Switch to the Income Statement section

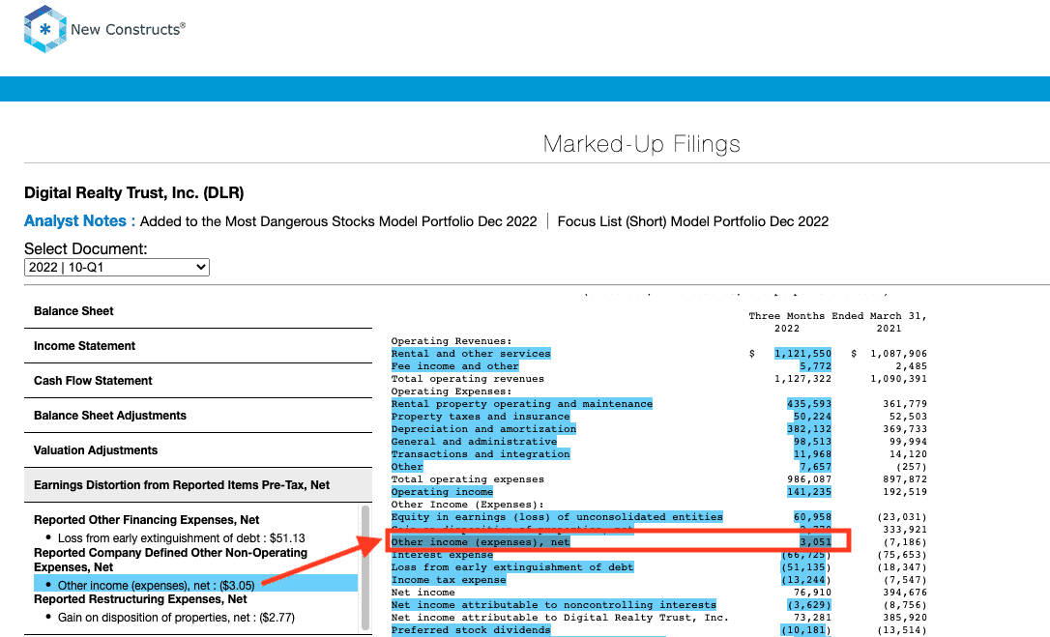click(x=198, y=346)
